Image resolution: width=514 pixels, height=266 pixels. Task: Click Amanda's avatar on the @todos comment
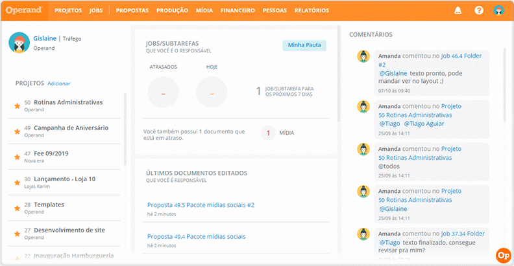(363, 149)
